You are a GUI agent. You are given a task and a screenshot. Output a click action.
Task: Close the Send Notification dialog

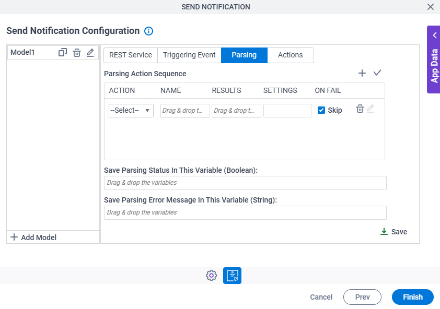[x=430, y=7]
